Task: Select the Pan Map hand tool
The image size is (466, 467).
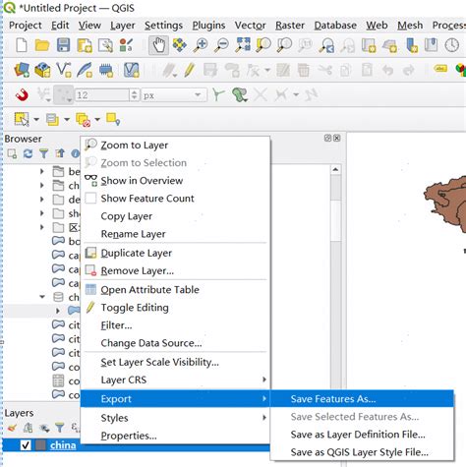Action: pos(159,45)
